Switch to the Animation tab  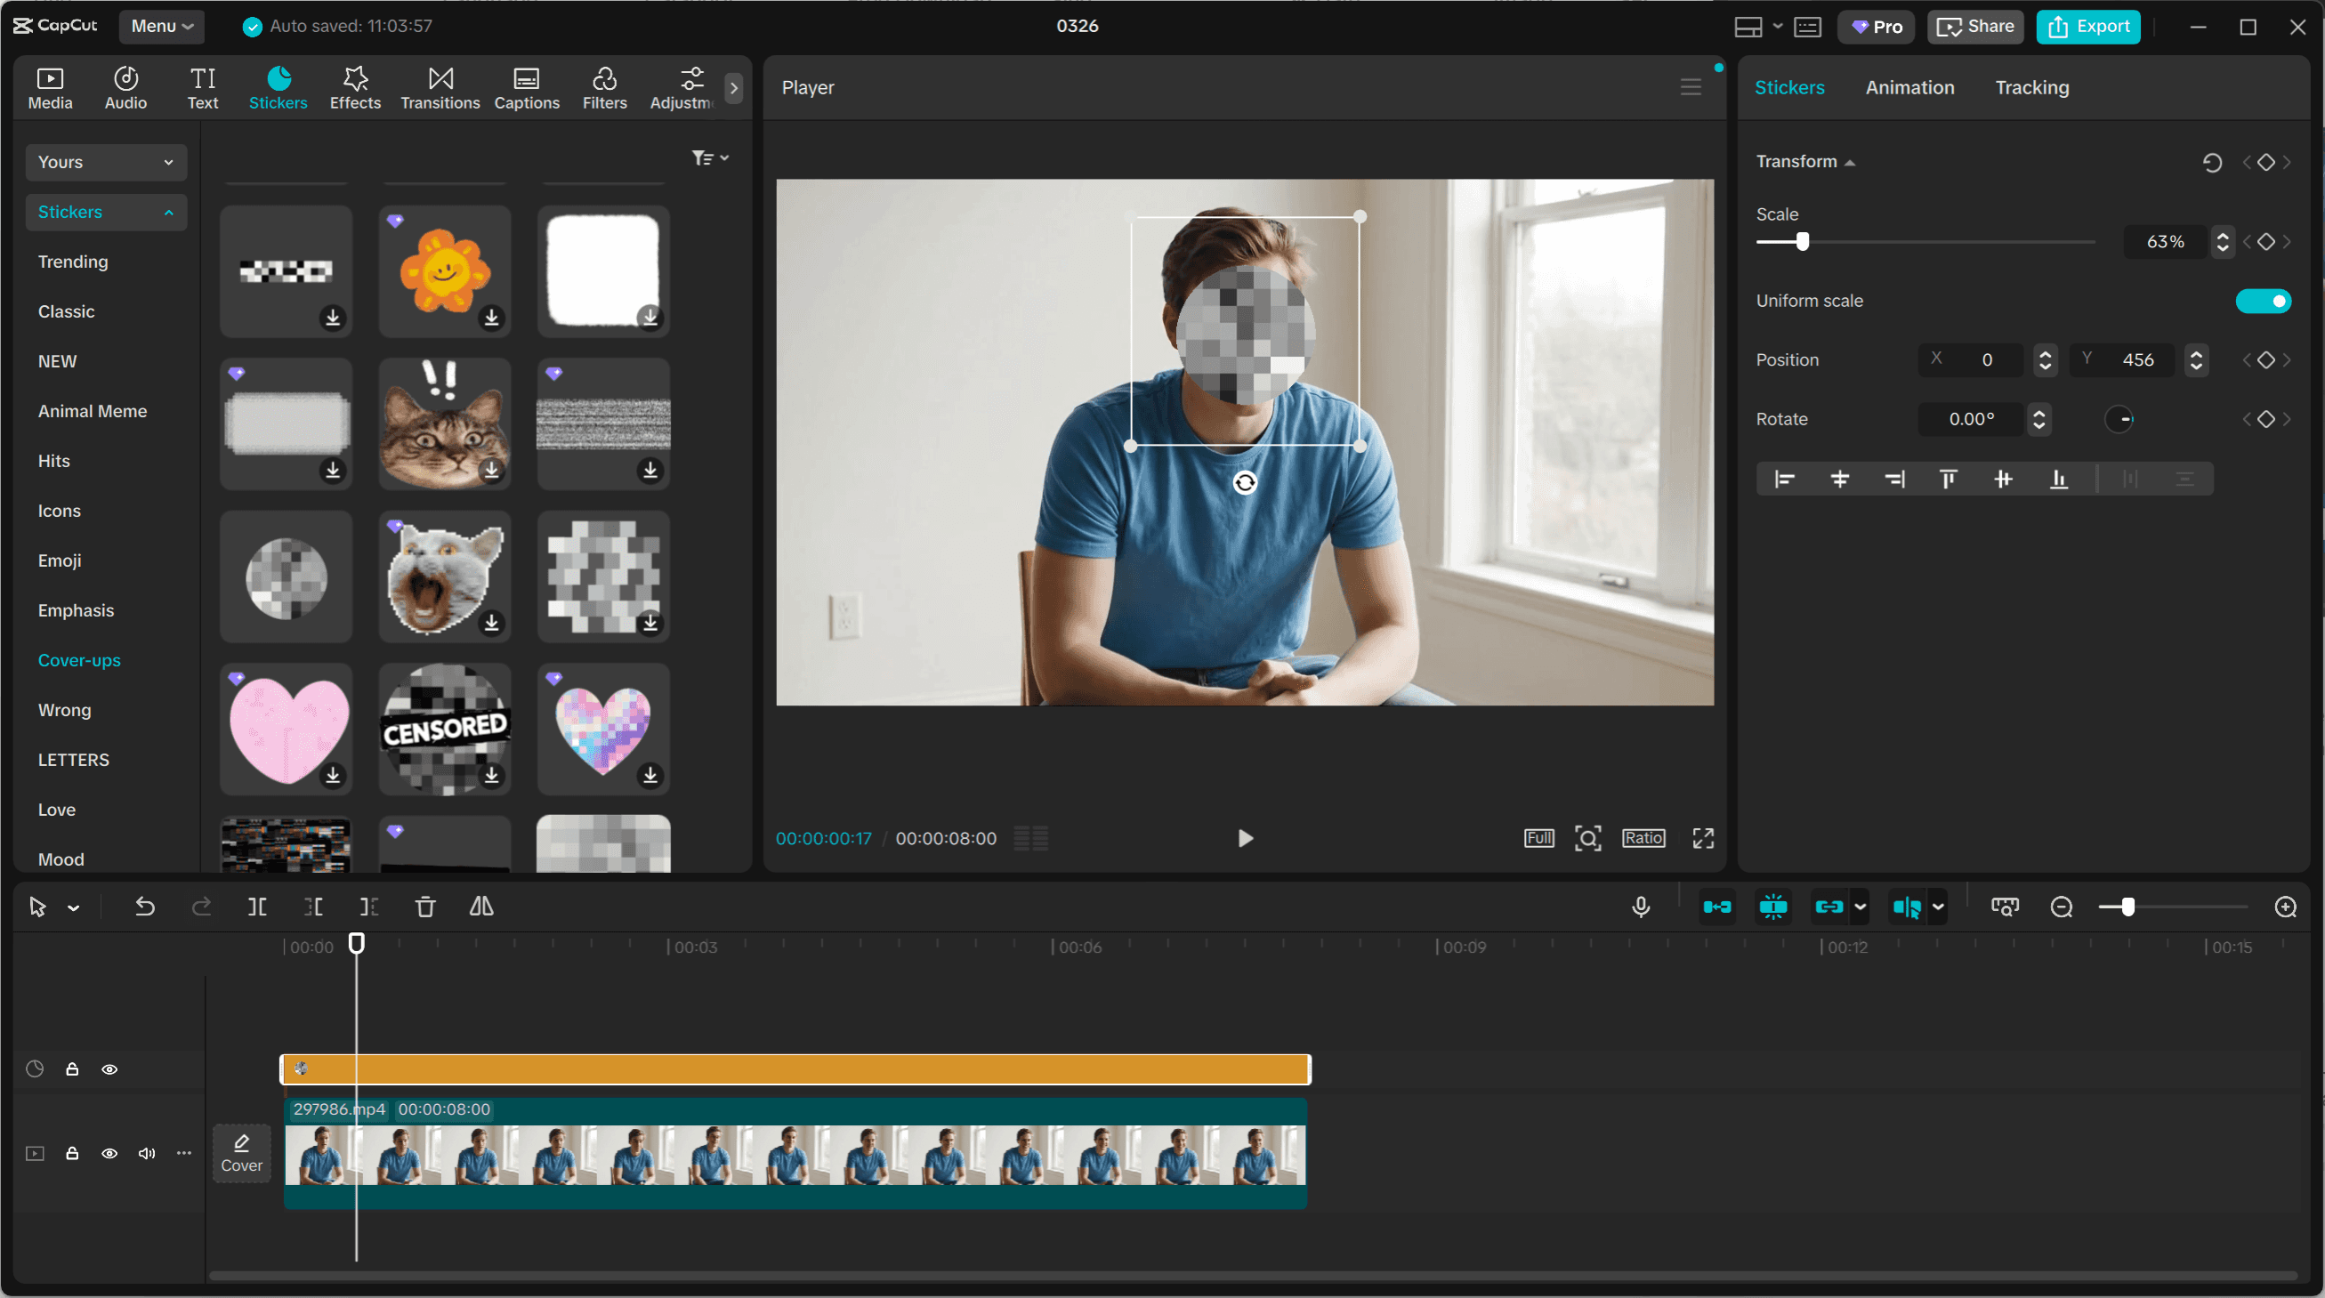click(1909, 86)
